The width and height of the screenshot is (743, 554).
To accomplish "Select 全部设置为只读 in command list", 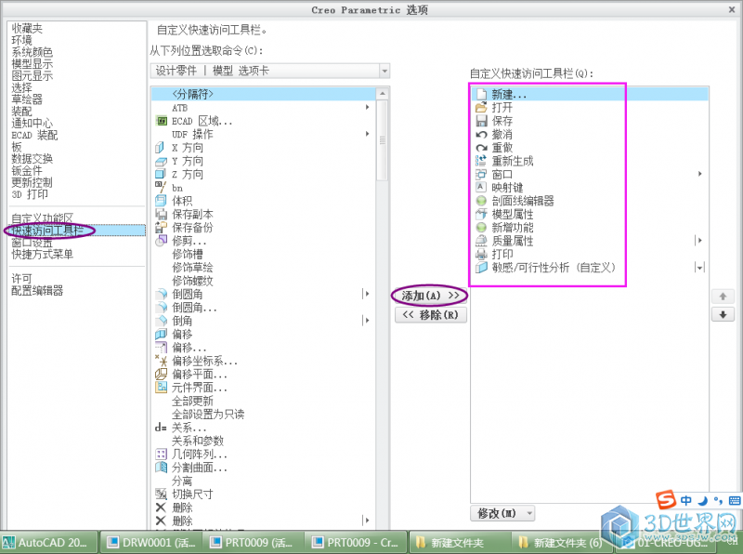I will [x=208, y=414].
